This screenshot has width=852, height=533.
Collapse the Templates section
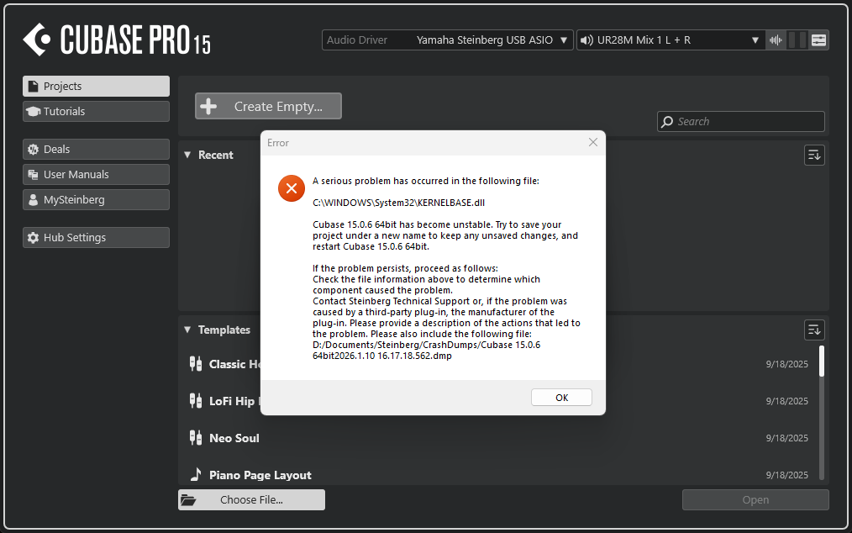coord(187,330)
